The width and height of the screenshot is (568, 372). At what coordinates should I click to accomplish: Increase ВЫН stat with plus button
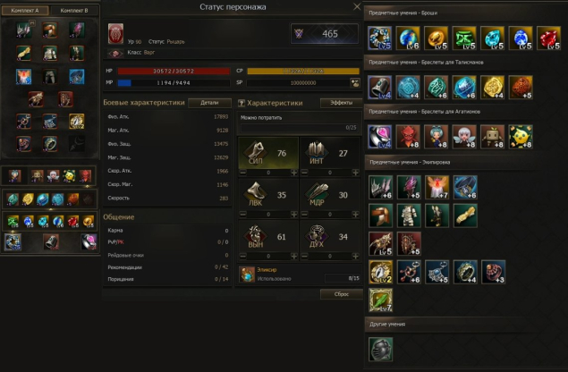294,256
